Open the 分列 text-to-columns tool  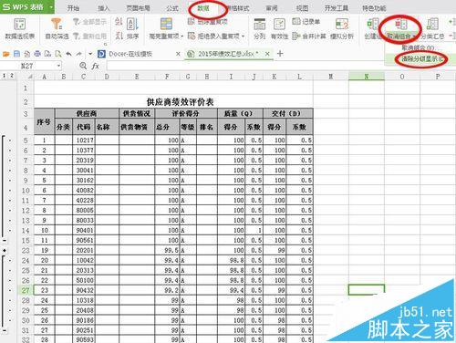[259, 29]
